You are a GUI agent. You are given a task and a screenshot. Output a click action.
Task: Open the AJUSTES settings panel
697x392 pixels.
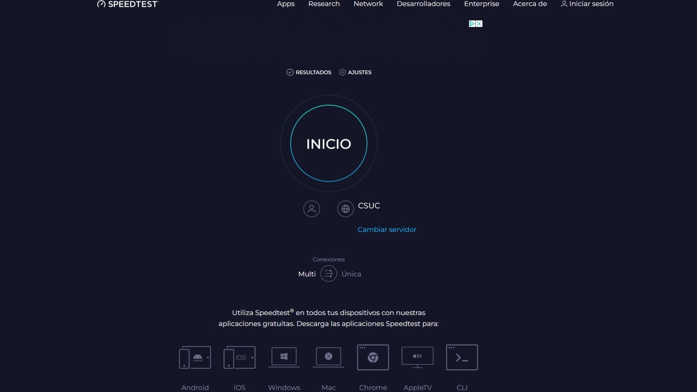click(x=355, y=72)
